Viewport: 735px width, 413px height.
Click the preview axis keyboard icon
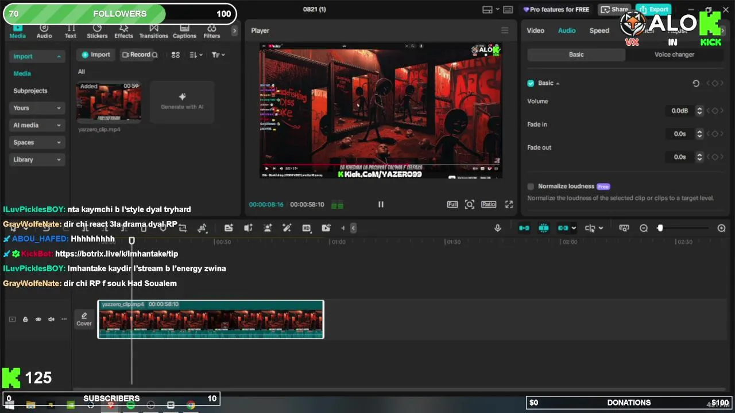coord(624,228)
